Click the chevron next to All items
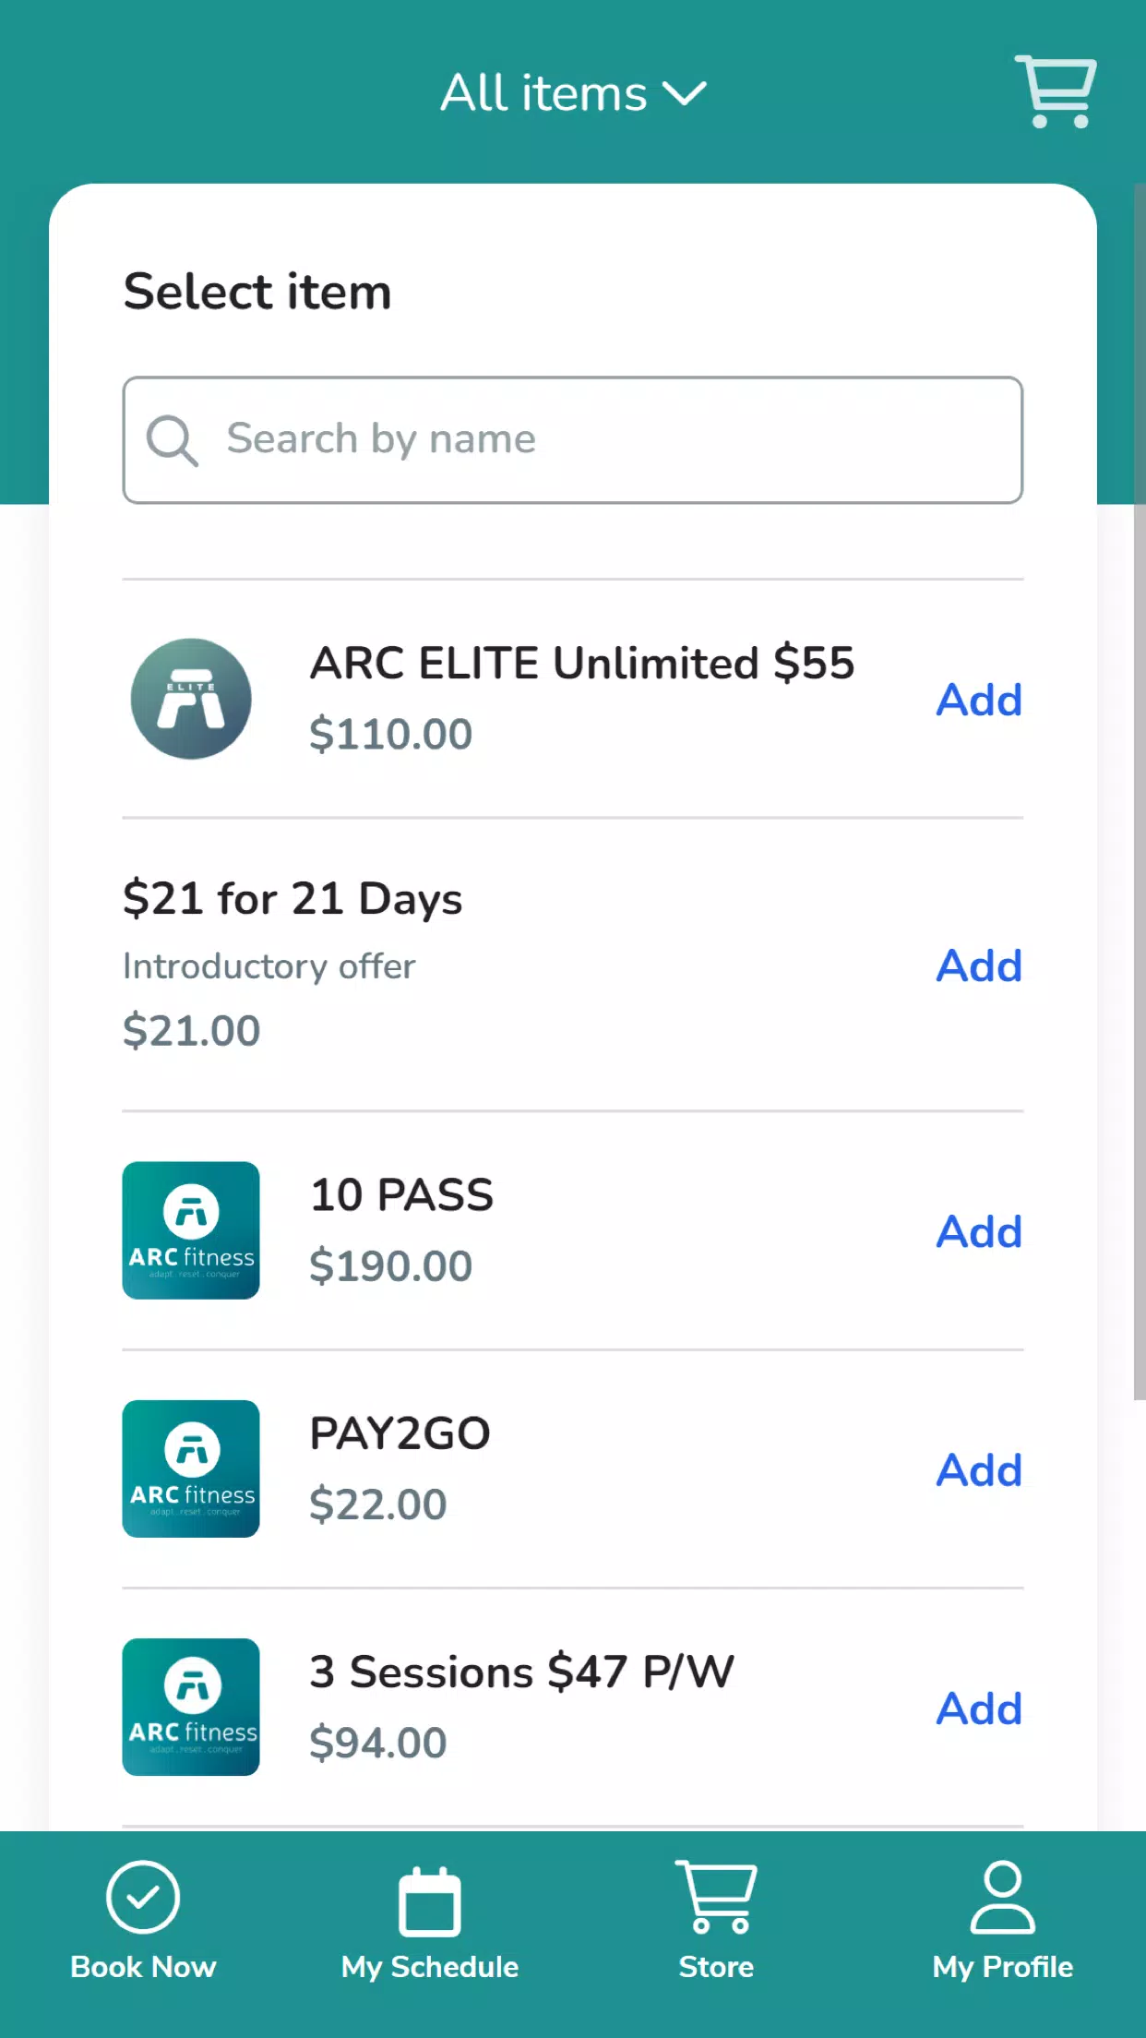 click(685, 94)
